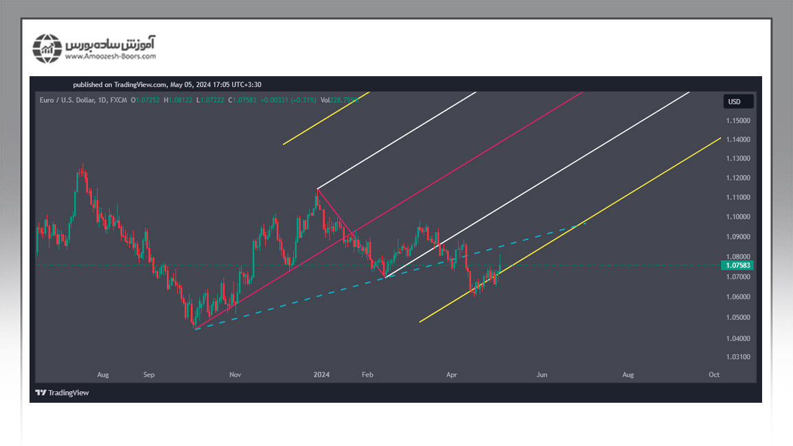
Task: Select the current price label 1.07583
Action: pos(738,266)
